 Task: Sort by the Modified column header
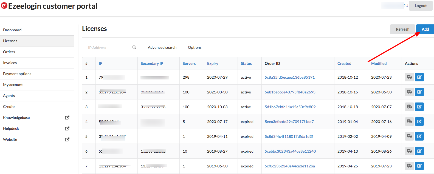tap(379, 64)
